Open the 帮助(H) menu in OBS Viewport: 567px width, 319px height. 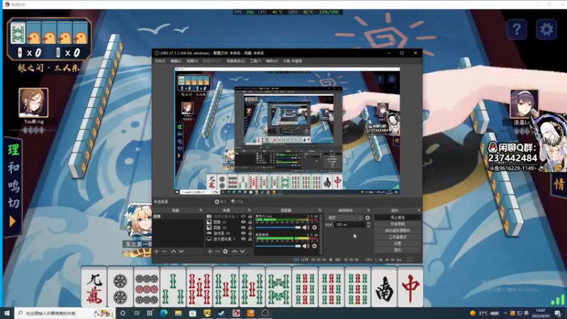272,61
